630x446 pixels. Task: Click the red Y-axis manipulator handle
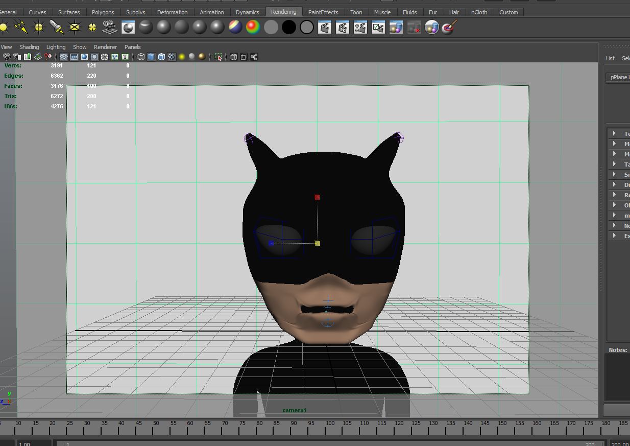pyautogui.click(x=317, y=197)
